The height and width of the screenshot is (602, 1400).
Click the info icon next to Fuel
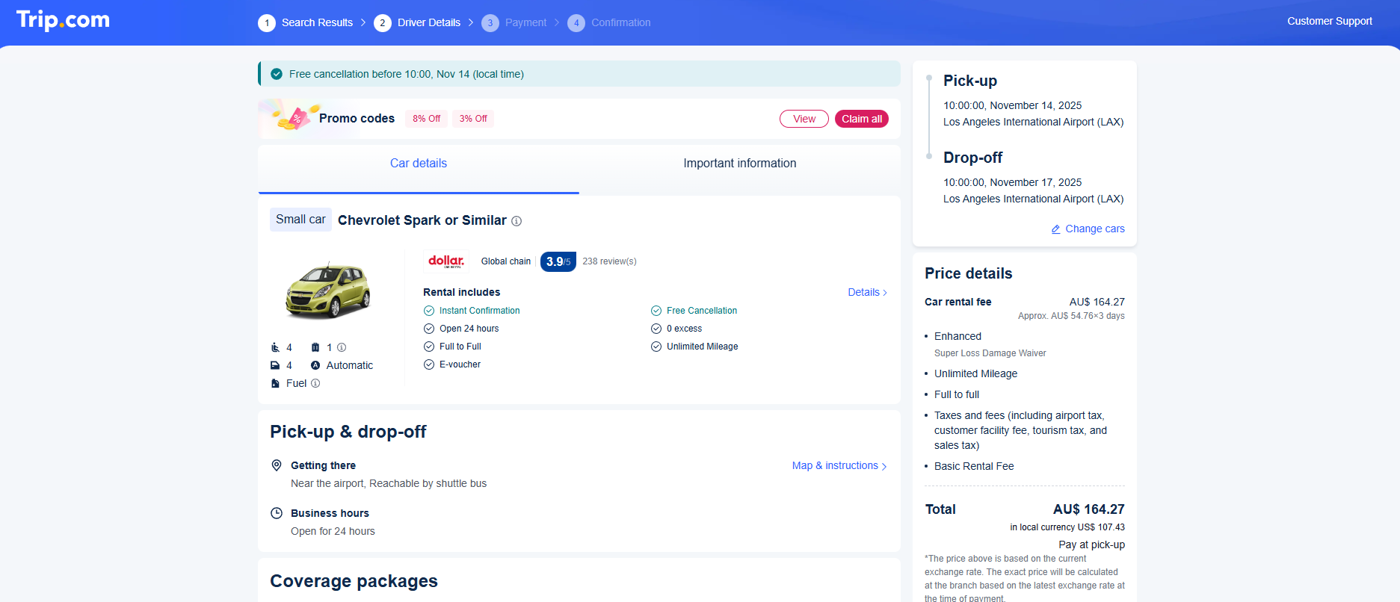315,383
